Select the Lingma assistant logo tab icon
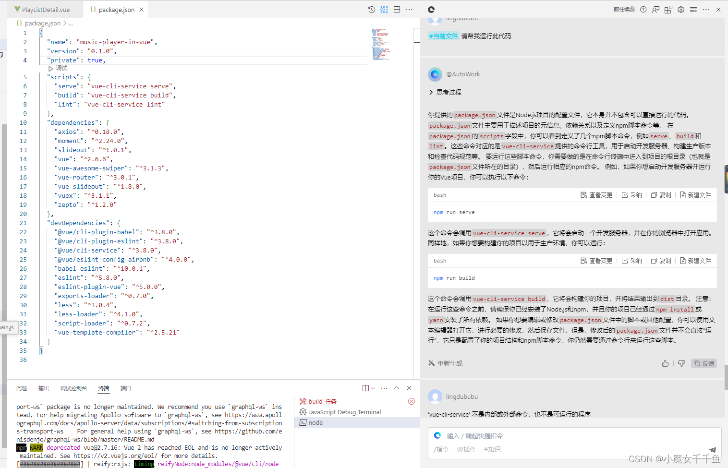 click(431, 10)
